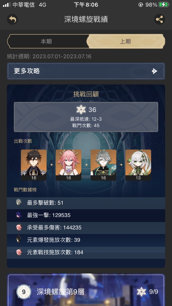Switch to the 本期 tab

(x=47, y=41)
